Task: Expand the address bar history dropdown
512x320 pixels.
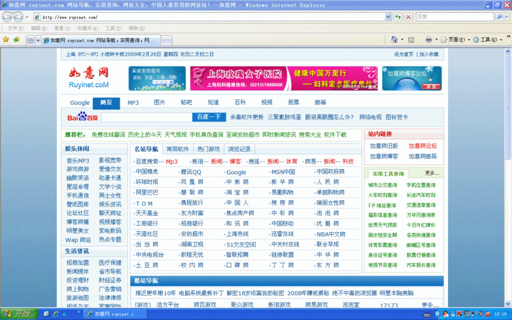Action: click(x=388, y=17)
